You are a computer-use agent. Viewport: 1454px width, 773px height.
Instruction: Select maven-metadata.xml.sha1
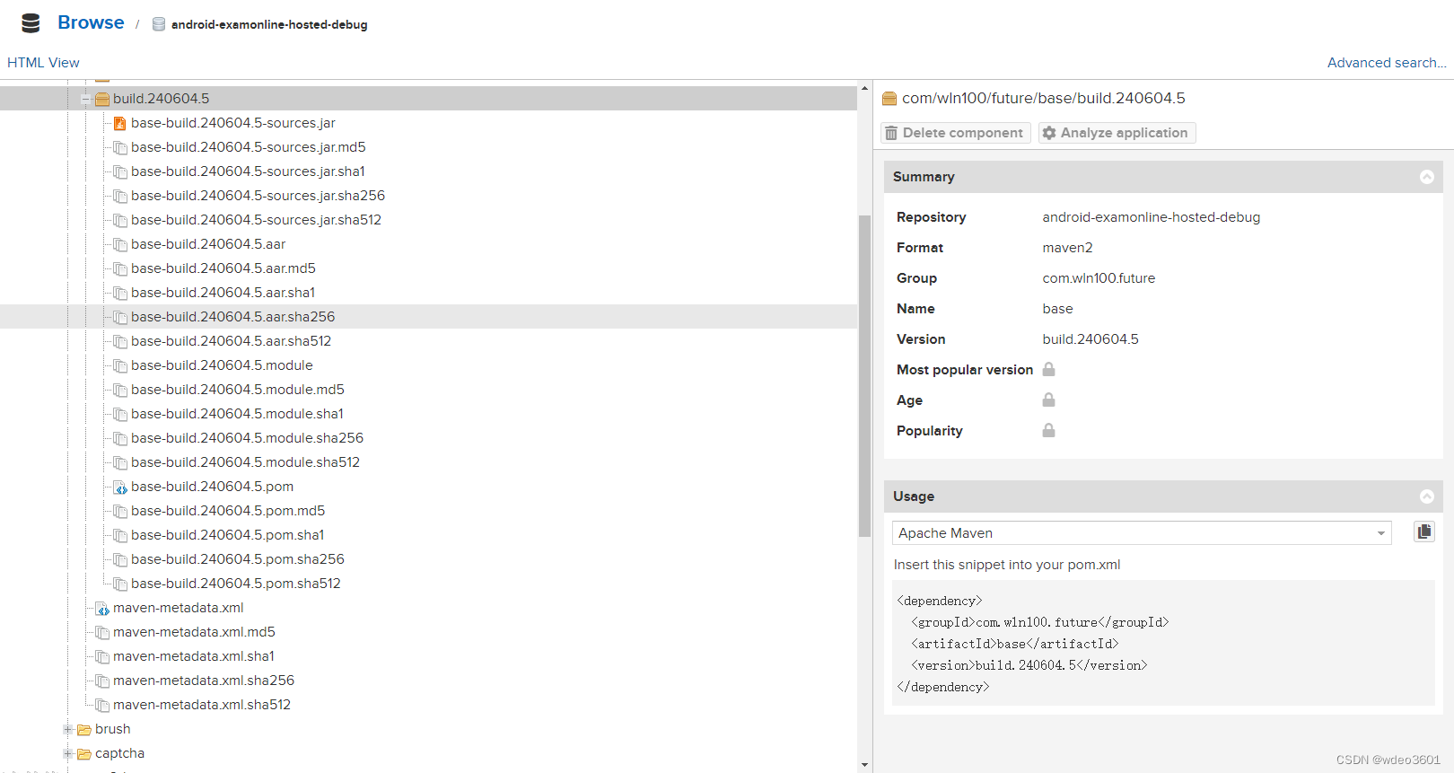pos(194,656)
